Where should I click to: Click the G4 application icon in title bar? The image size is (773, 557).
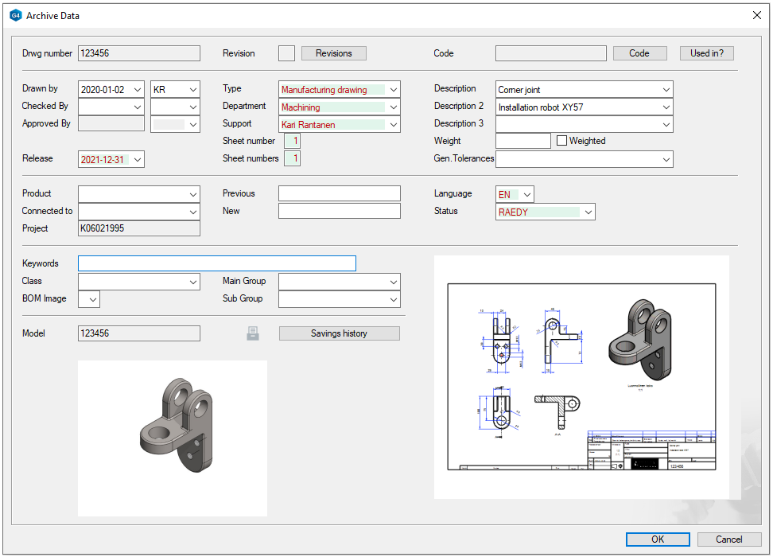pos(15,15)
